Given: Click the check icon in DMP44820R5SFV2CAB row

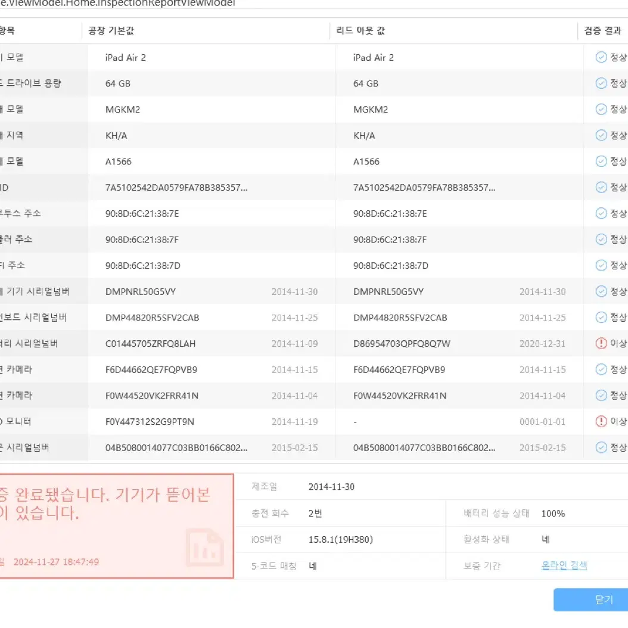Looking at the screenshot, I should click(x=601, y=318).
